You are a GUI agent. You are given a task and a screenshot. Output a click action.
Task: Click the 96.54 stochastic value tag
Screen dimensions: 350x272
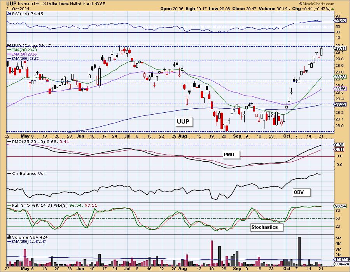point(340,206)
